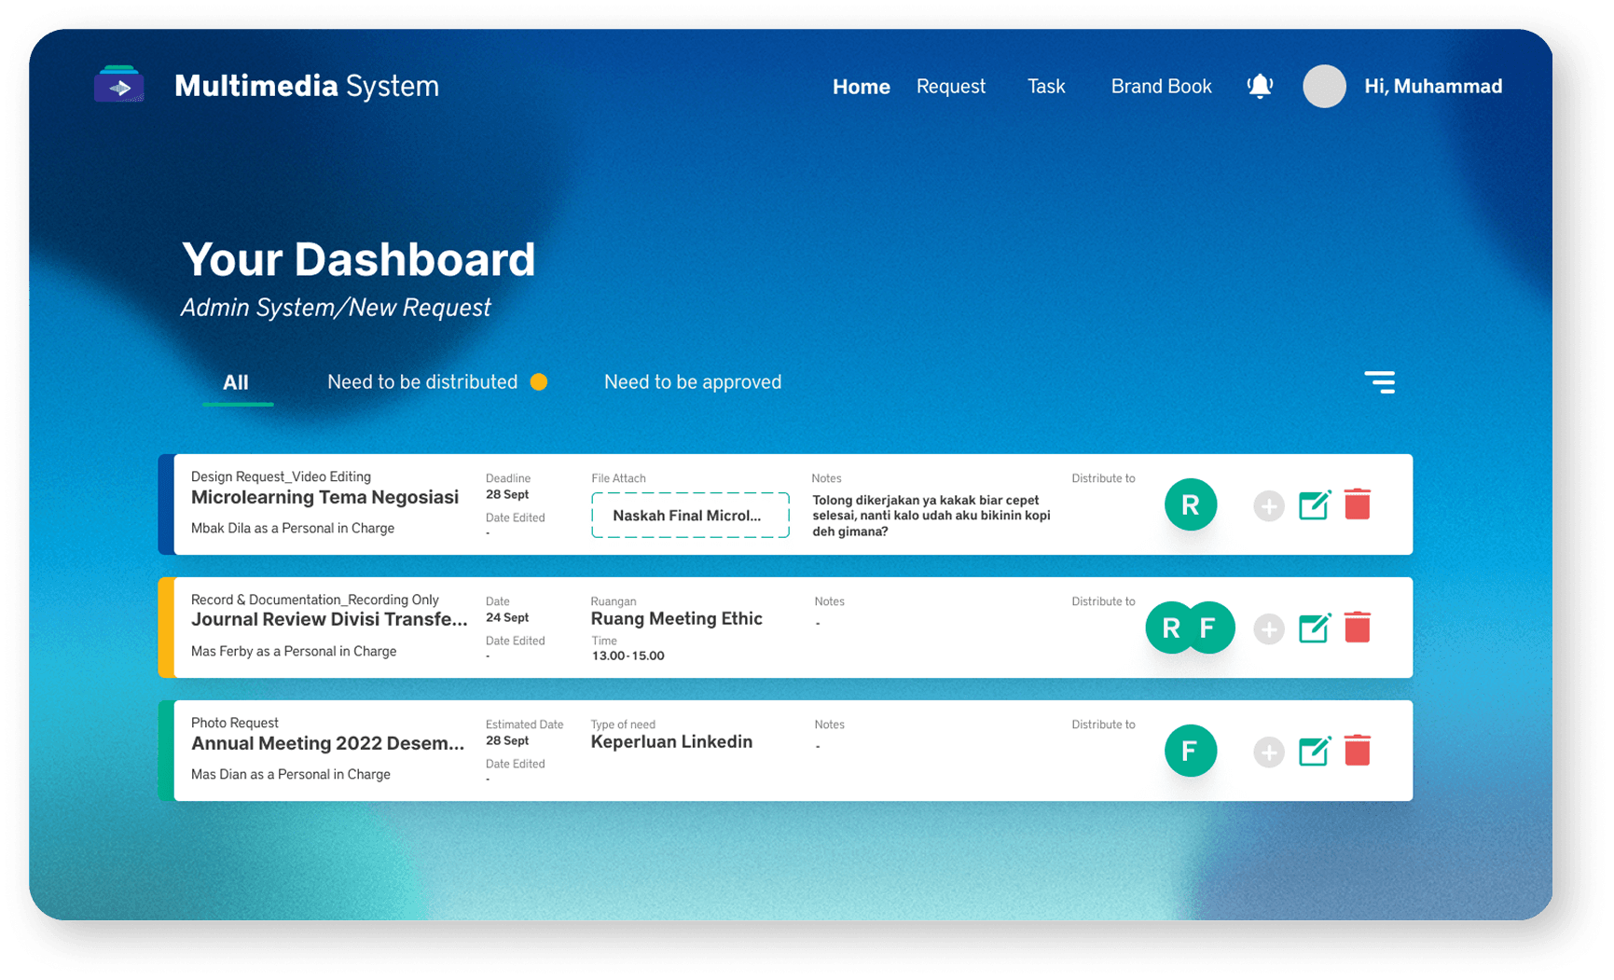Viewport: 1614px width, 980px height.
Task: Open the filter list icon
Action: [1380, 381]
